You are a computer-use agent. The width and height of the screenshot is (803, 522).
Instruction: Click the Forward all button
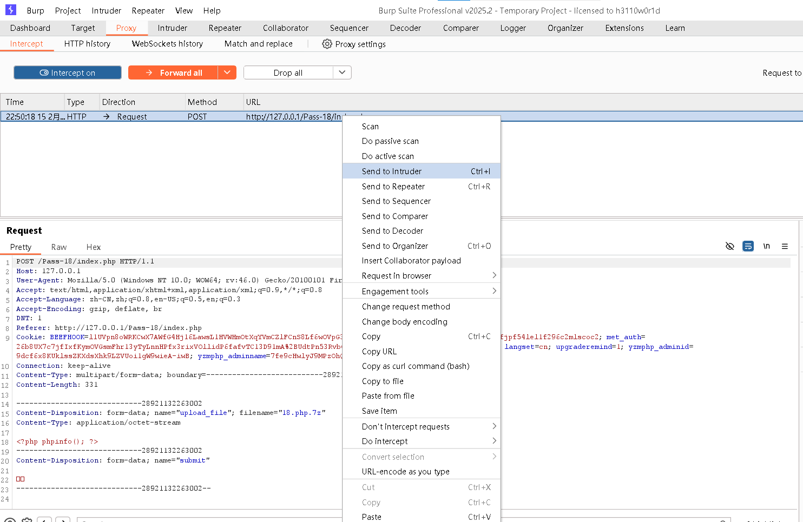tap(173, 72)
